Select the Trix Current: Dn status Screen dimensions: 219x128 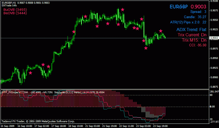(x=192, y=35)
